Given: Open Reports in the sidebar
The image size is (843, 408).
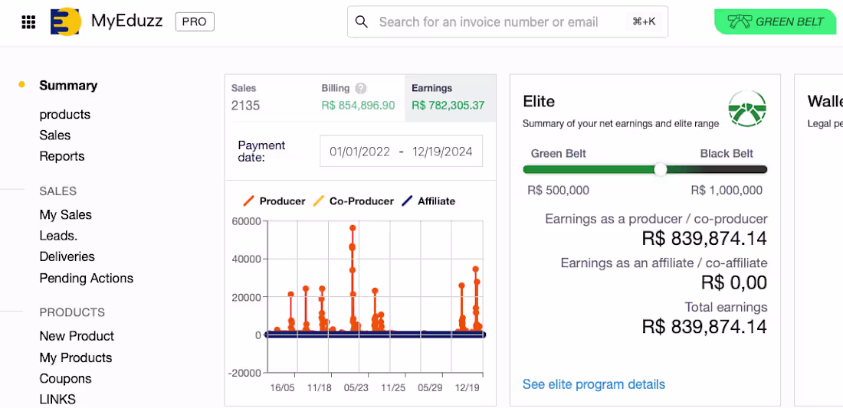Looking at the screenshot, I should click(x=62, y=156).
